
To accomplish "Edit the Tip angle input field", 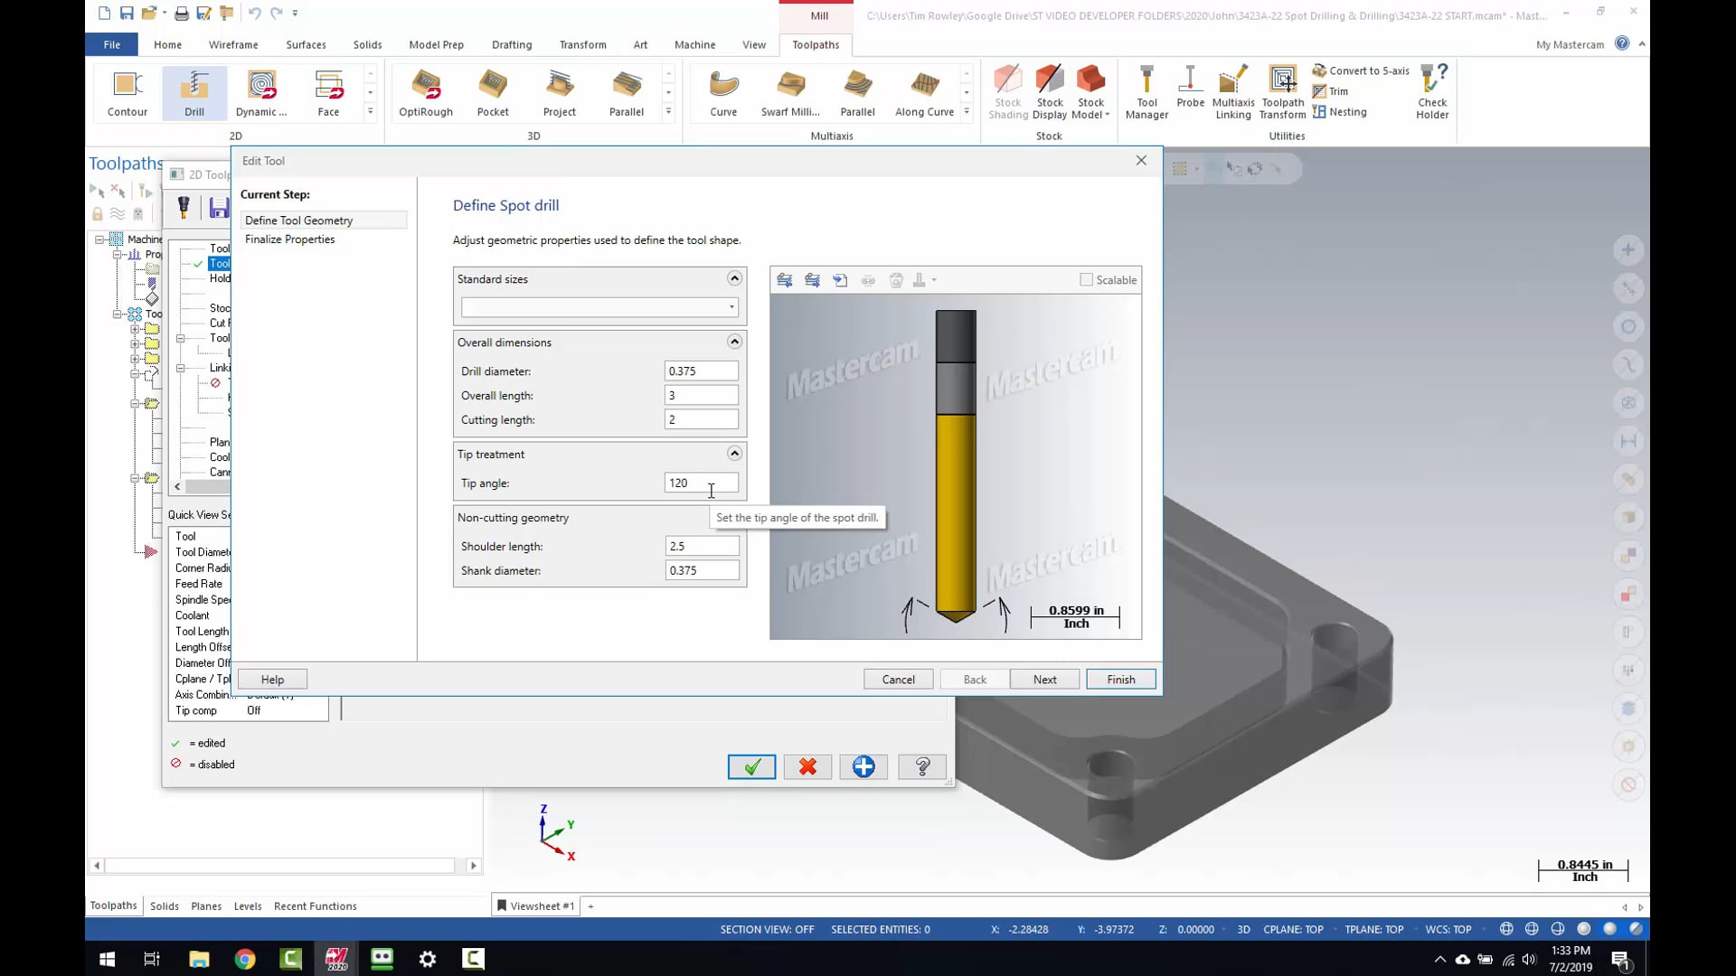I will coord(700,483).
